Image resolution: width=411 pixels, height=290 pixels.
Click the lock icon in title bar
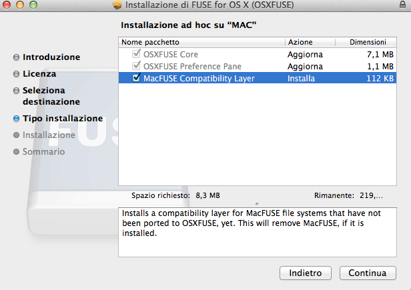pos(402,5)
